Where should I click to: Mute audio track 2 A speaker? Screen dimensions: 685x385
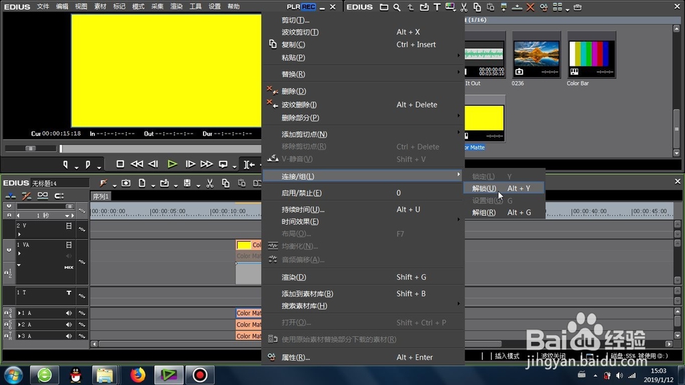point(68,324)
